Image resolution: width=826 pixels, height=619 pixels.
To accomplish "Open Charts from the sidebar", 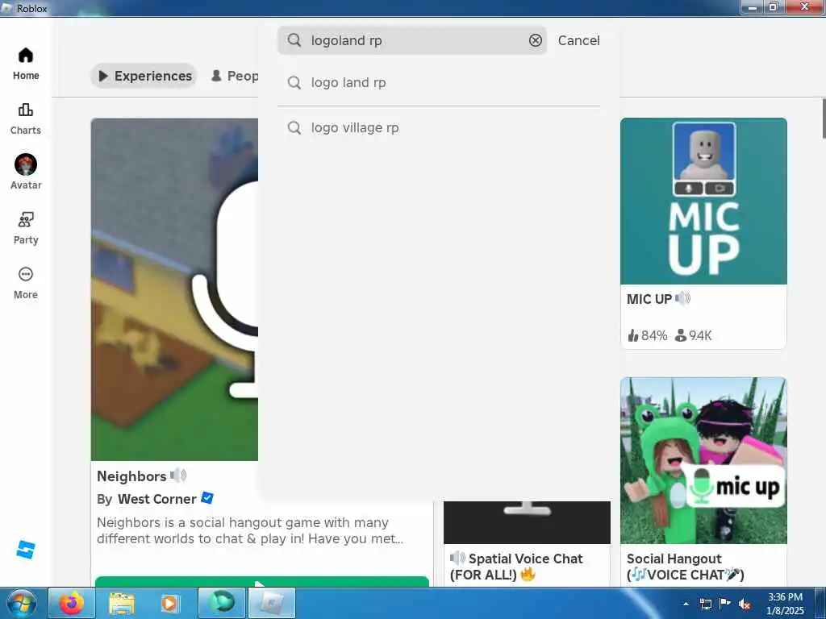I will click(26, 119).
